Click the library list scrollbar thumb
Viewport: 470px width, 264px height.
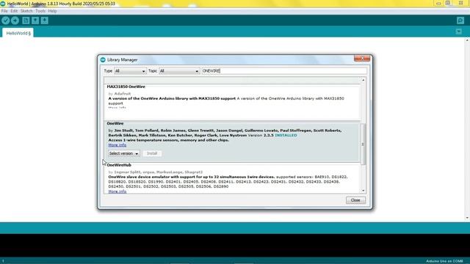[x=363, y=144]
